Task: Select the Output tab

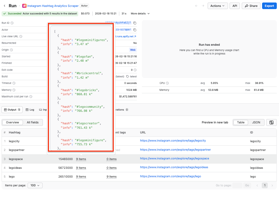Action: pos(12,110)
